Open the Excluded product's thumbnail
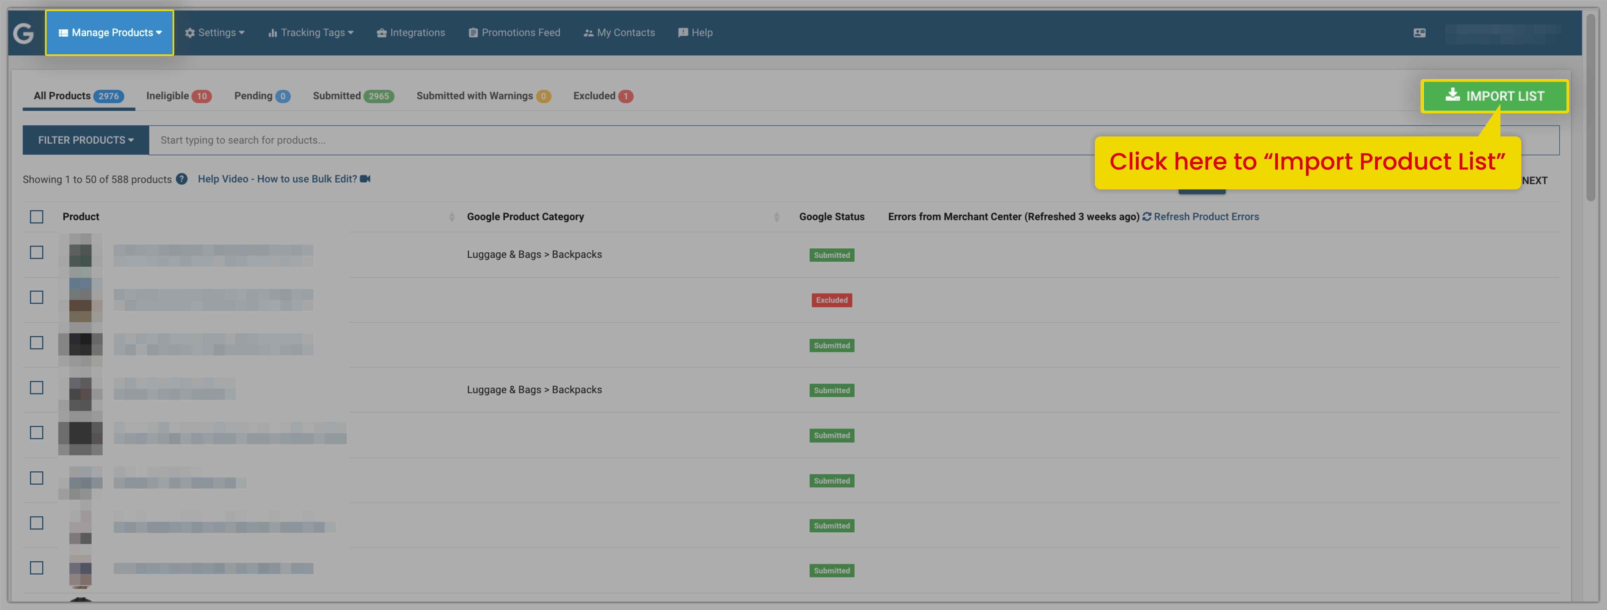Screen dimensions: 1607x610 coord(80,299)
